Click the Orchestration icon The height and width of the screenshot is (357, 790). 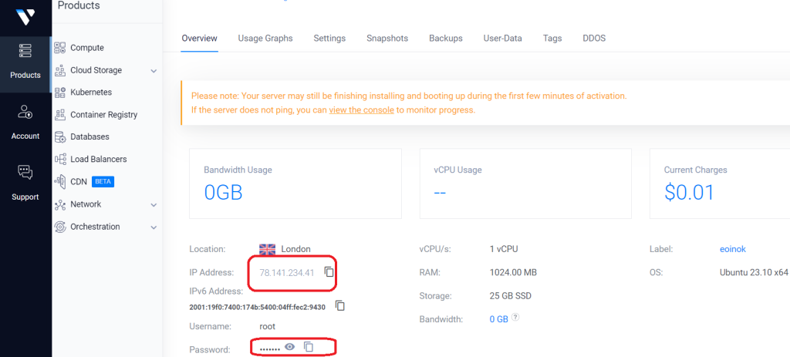[60, 227]
